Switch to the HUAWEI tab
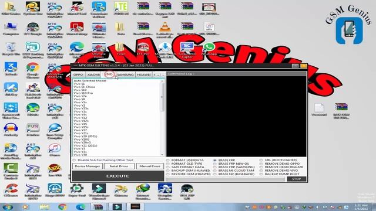376x211 pixels. 143,74
